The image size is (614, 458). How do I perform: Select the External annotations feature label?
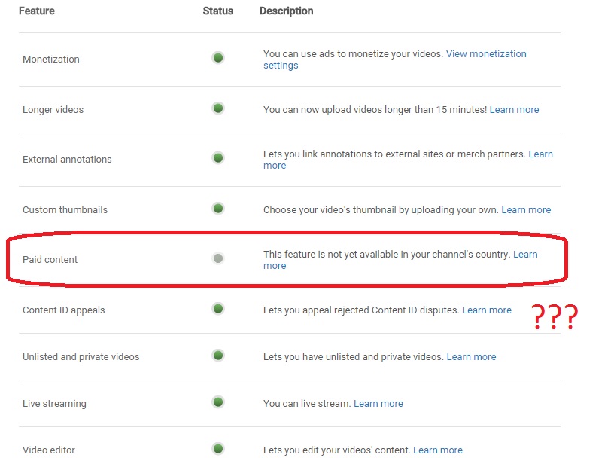pyautogui.click(x=67, y=159)
